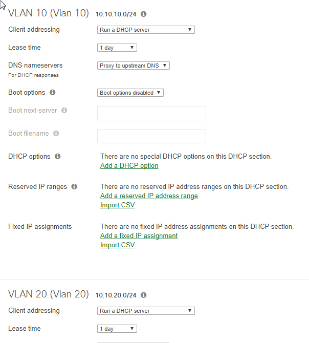Image resolution: width=309 pixels, height=343 pixels.
Task: Click info icon next to Boot filename
Action: (56, 133)
